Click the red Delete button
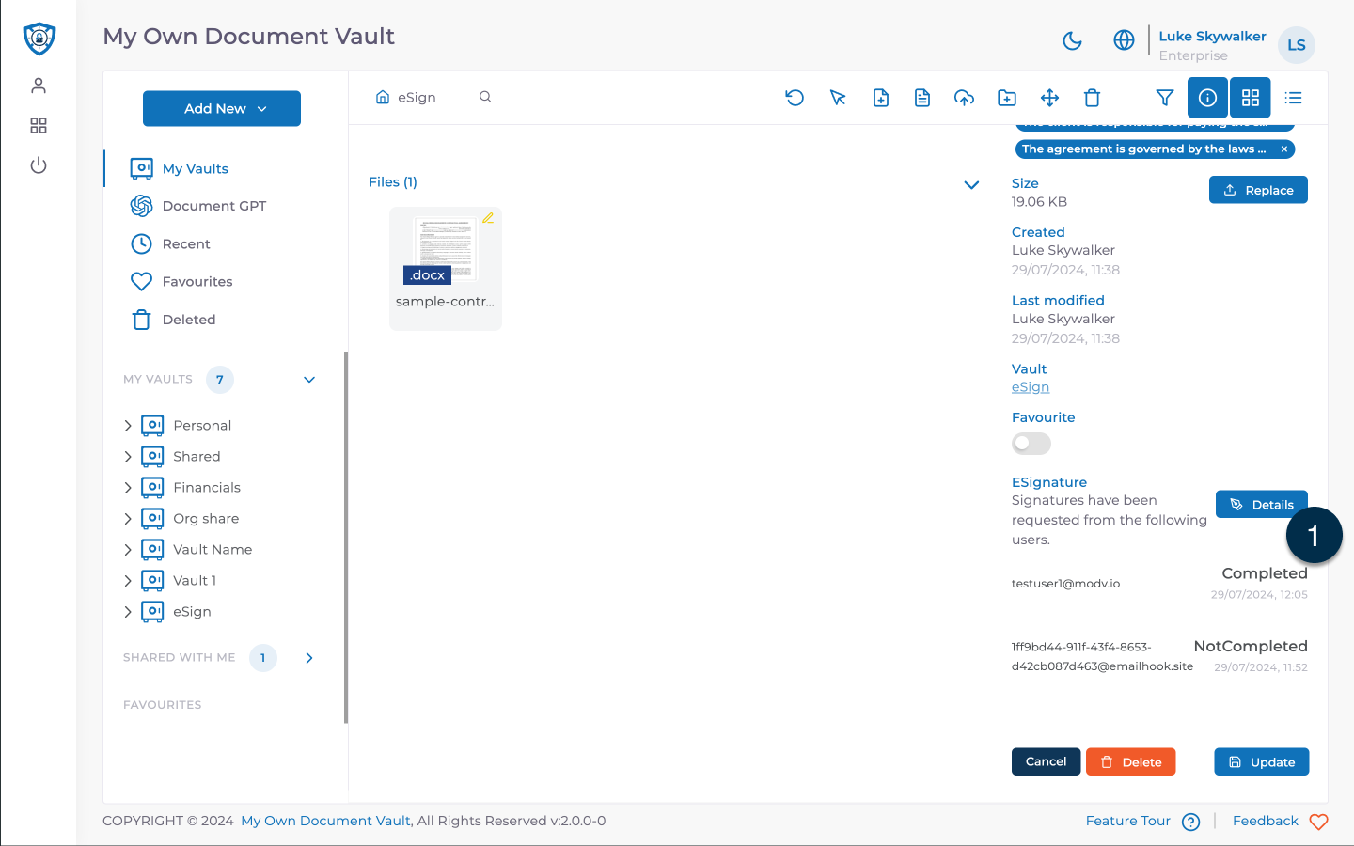Viewport: 1354px width, 846px height. click(1130, 761)
